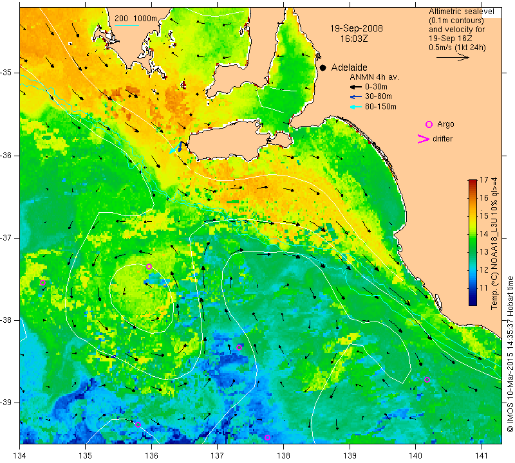Screen dimensions: 515x463
Task: Click the ANMN 4h av. legend heading
Action: coord(374,77)
